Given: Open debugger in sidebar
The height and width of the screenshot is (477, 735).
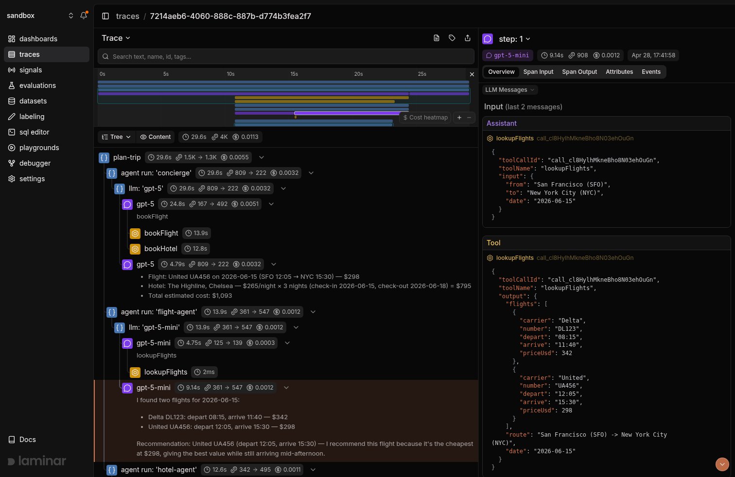Looking at the screenshot, I should [x=47, y=163].
